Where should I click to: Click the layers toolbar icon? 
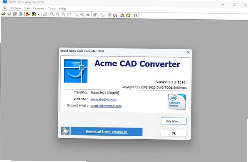(x=102, y=15)
